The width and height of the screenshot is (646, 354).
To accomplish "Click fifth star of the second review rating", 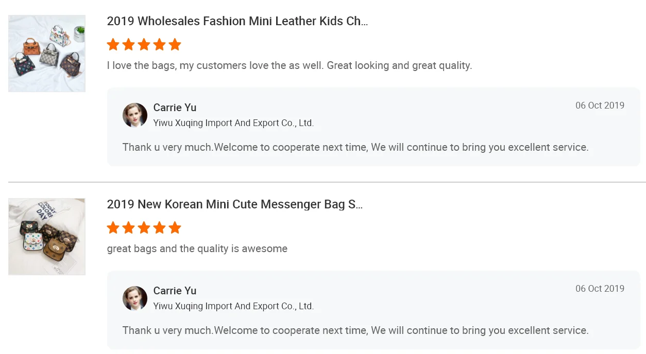I will pos(175,228).
